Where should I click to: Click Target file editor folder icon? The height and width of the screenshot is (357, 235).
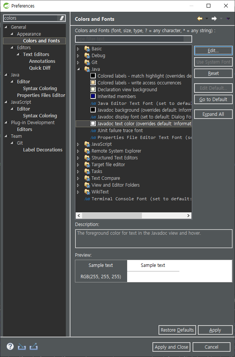(x=87, y=165)
